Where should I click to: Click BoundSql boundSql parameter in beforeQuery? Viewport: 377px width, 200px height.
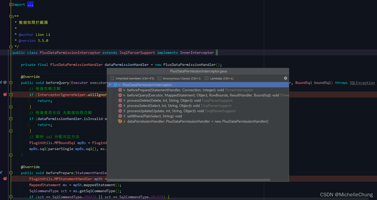click(313, 83)
